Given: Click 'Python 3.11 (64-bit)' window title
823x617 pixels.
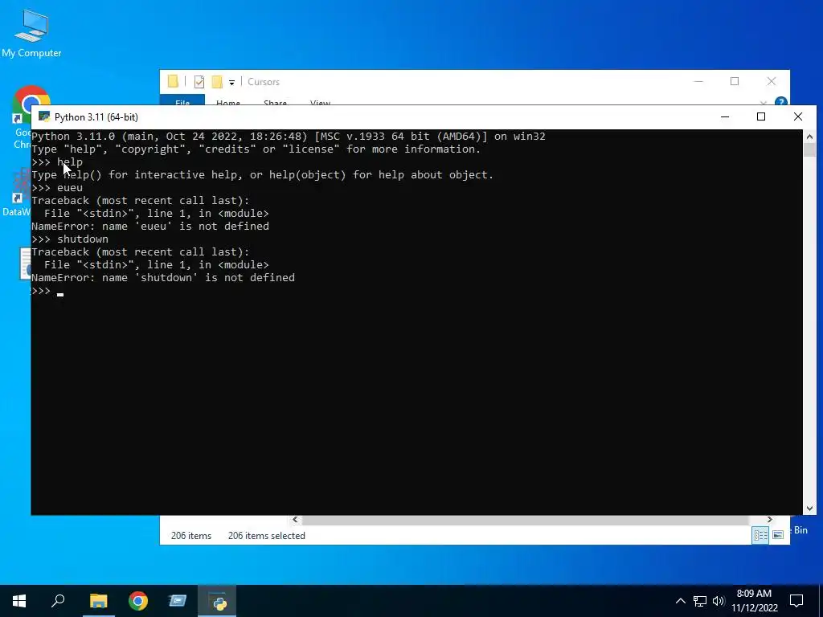Looking at the screenshot, I should [x=96, y=117].
